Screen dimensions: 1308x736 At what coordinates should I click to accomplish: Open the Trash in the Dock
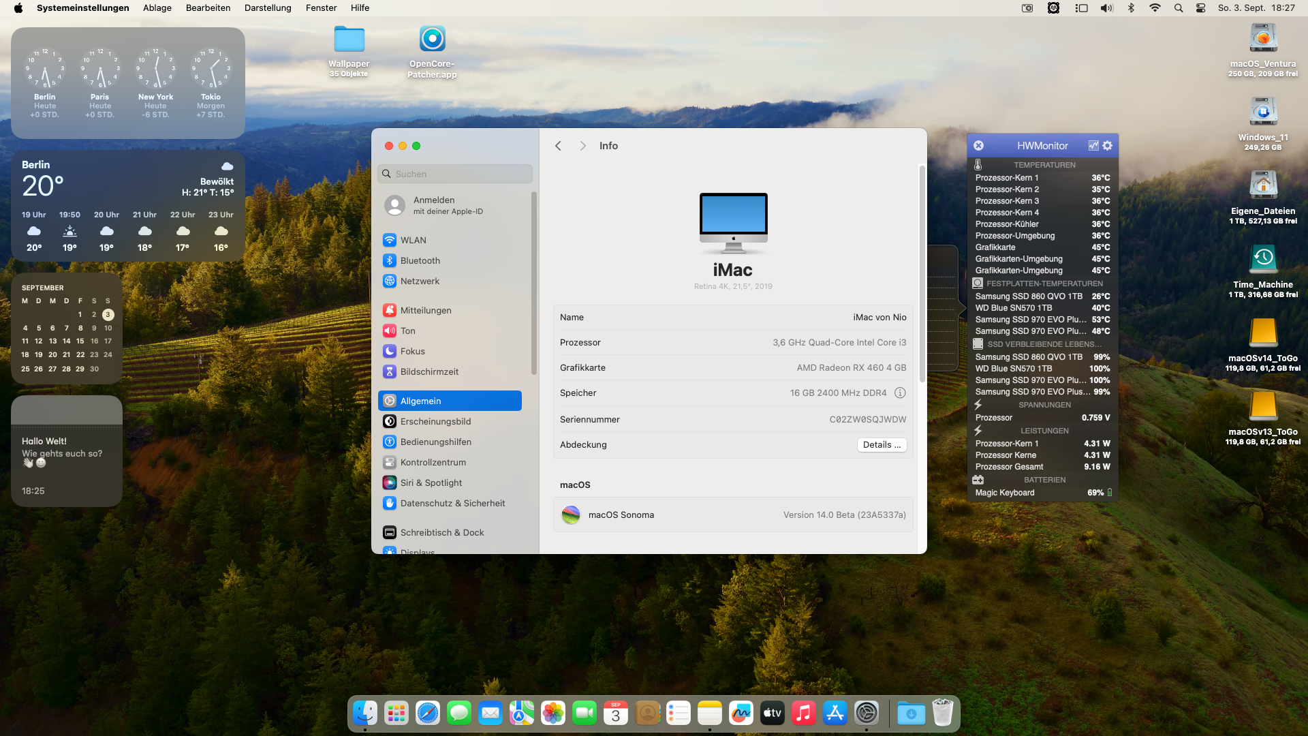click(943, 714)
